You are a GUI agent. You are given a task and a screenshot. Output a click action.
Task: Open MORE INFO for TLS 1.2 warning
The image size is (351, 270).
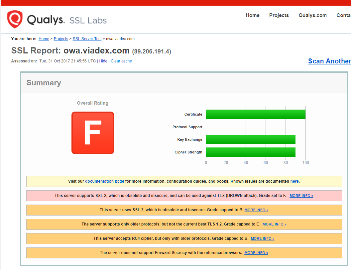click(275, 225)
